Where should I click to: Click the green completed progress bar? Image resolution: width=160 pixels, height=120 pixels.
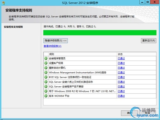tap(100, 33)
